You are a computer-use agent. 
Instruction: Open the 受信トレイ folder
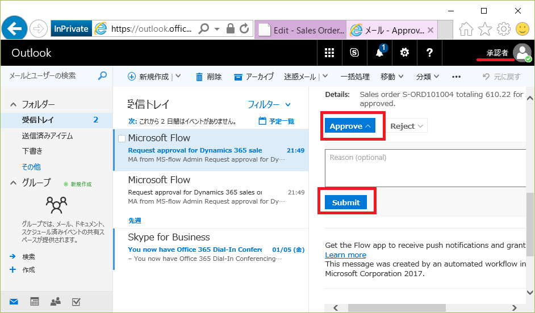click(56, 120)
